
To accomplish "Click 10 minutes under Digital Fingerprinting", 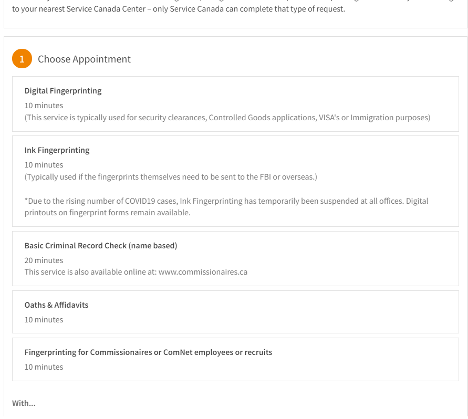I will tap(44, 106).
